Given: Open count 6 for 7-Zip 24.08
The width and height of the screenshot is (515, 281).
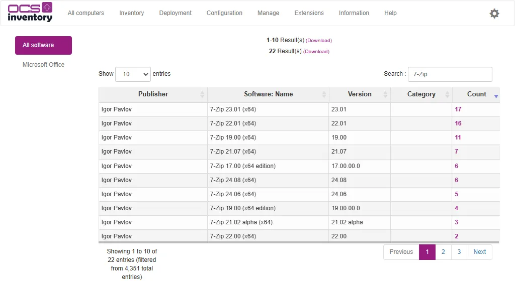Looking at the screenshot, I should click(456, 180).
